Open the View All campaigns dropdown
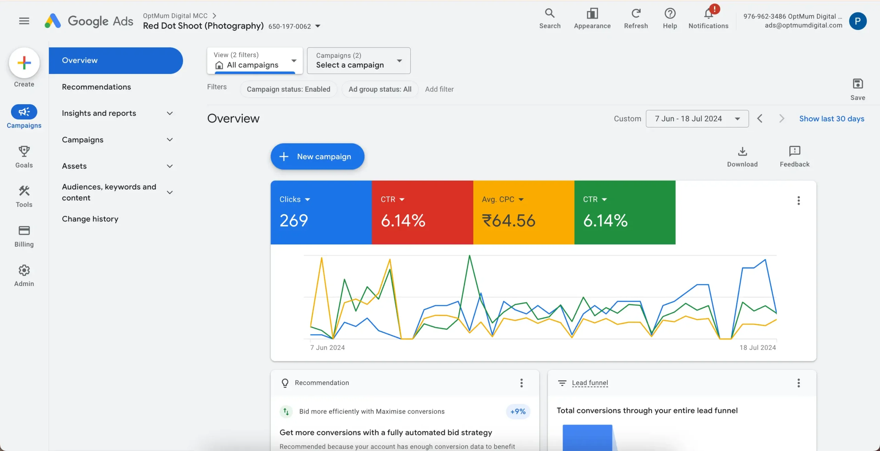 pos(255,60)
